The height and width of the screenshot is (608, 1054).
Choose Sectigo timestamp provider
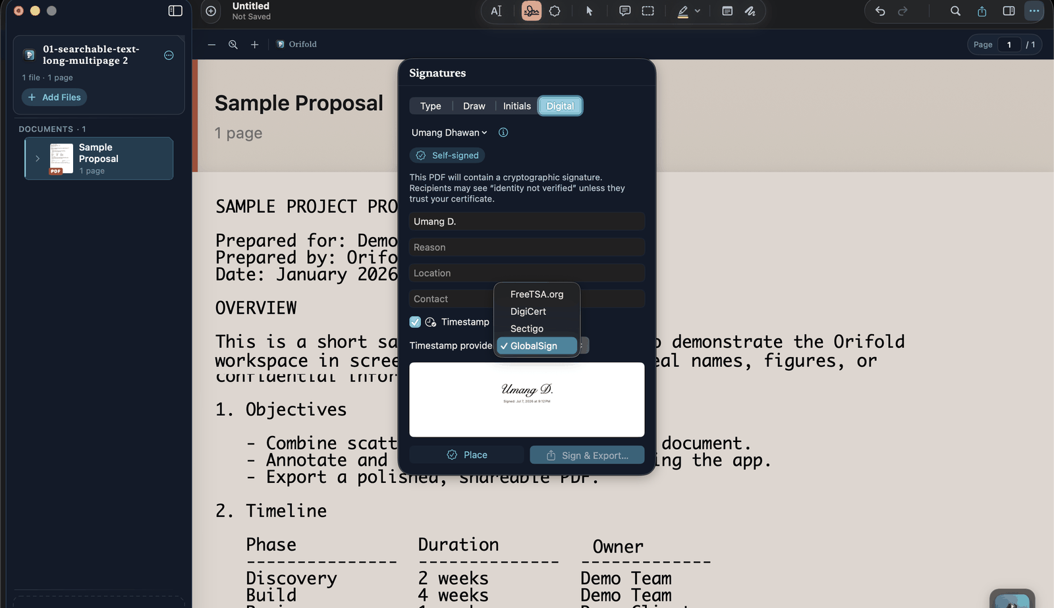(x=537, y=329)
